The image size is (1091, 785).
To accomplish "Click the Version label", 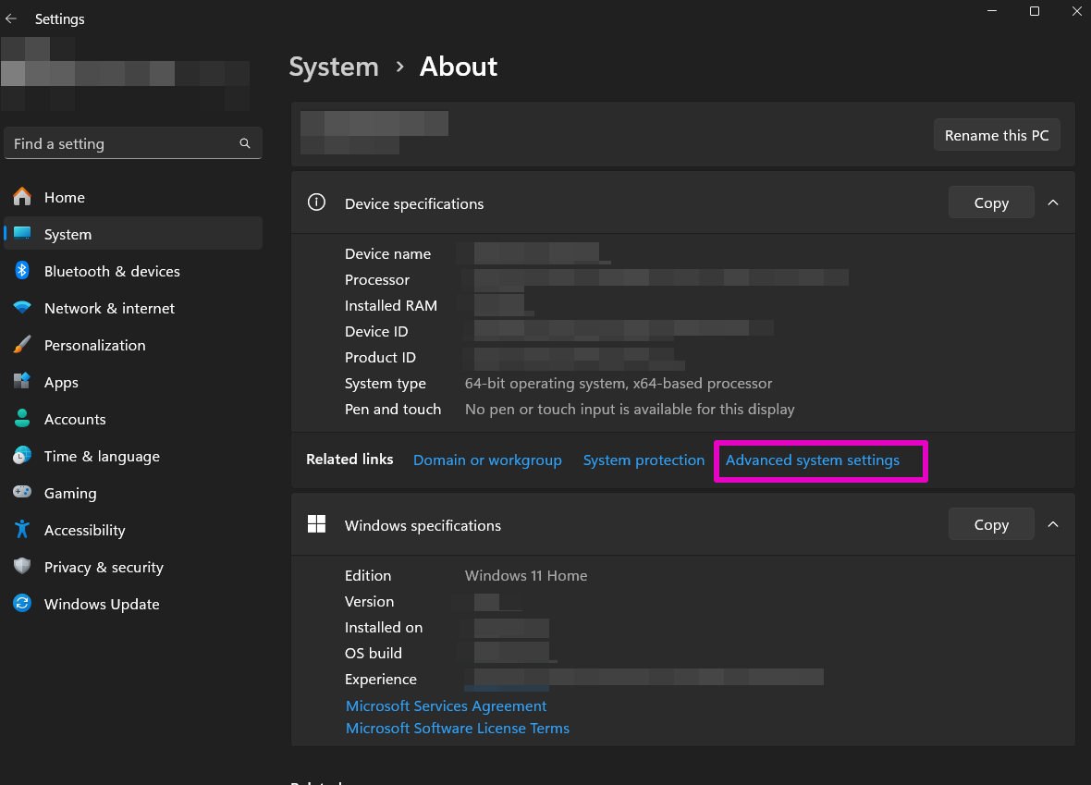I will click(370, 601).
